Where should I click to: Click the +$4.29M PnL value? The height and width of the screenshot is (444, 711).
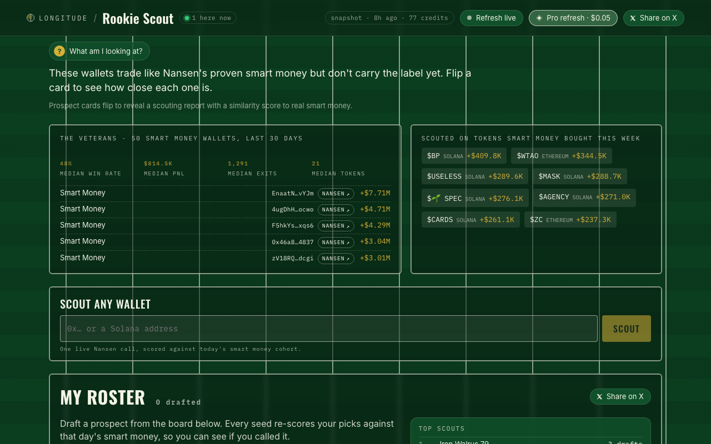(x=375, y=225)
